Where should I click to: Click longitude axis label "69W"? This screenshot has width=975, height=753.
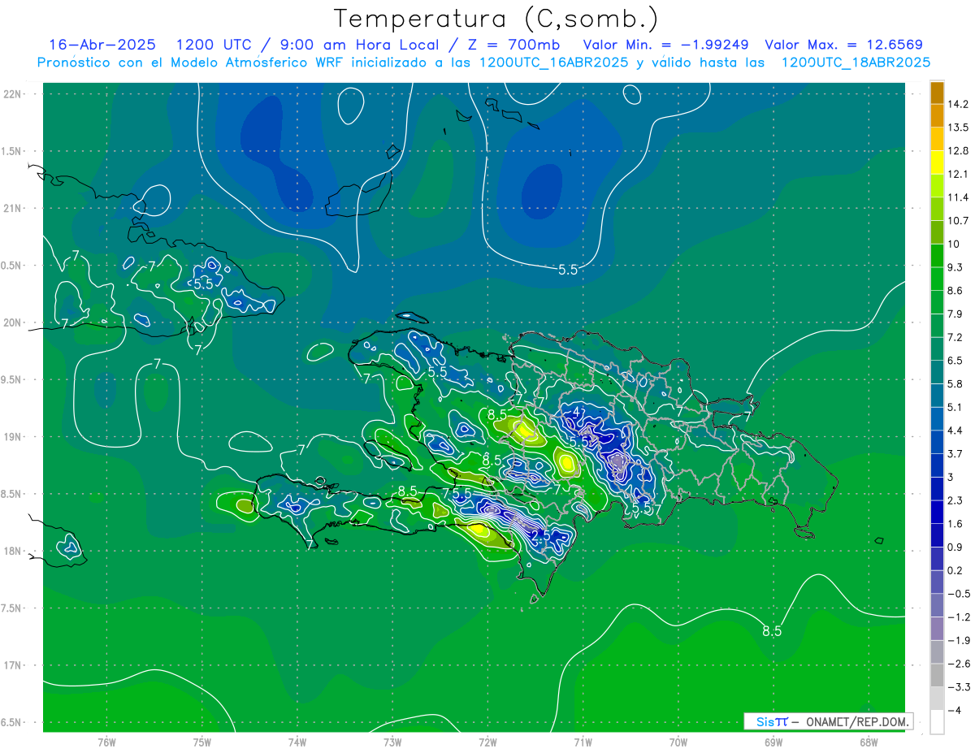(773, 742)
